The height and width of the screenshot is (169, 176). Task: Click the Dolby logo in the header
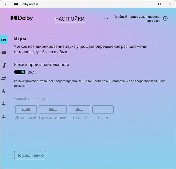click(x=22, y=18)
